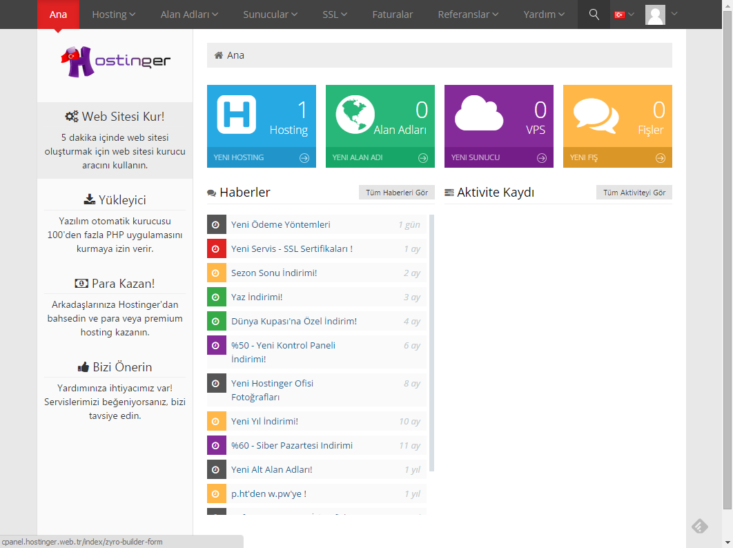Open the Web Sitesi Kur! sidebar link
This screenshot has height=548, width=733.
[x=115, y=117]
